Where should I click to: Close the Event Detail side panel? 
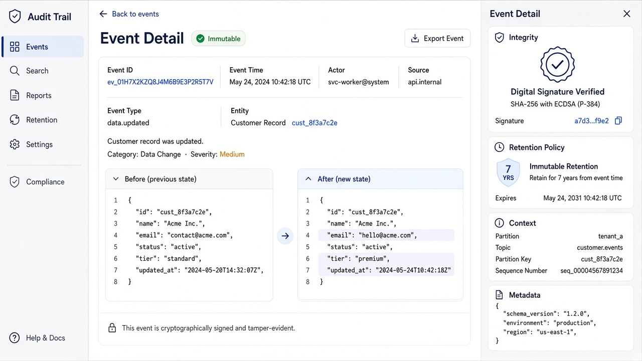(x=627, y=14)
